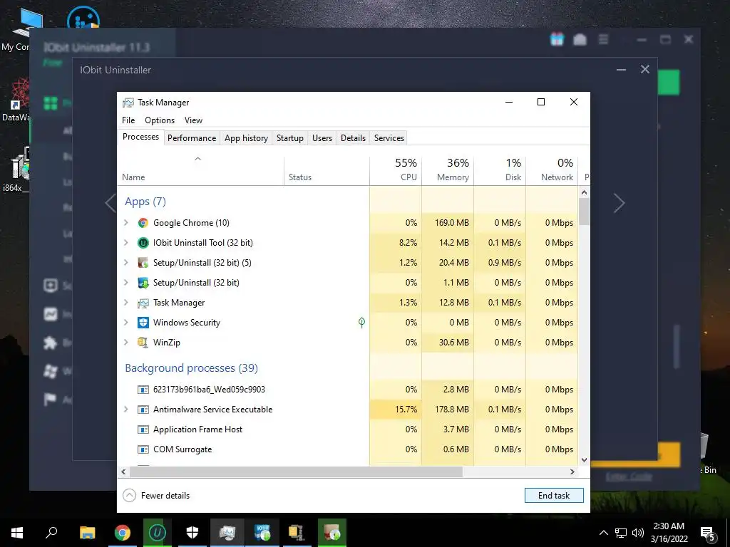This screenshot has width=730, height=547.
Task: Open notification center icon
Action: pyautogui.click(x=708, y=533)
